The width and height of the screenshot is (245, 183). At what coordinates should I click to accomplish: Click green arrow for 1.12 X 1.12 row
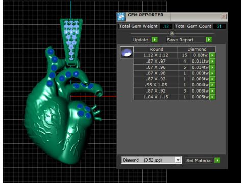click(212, 55)
